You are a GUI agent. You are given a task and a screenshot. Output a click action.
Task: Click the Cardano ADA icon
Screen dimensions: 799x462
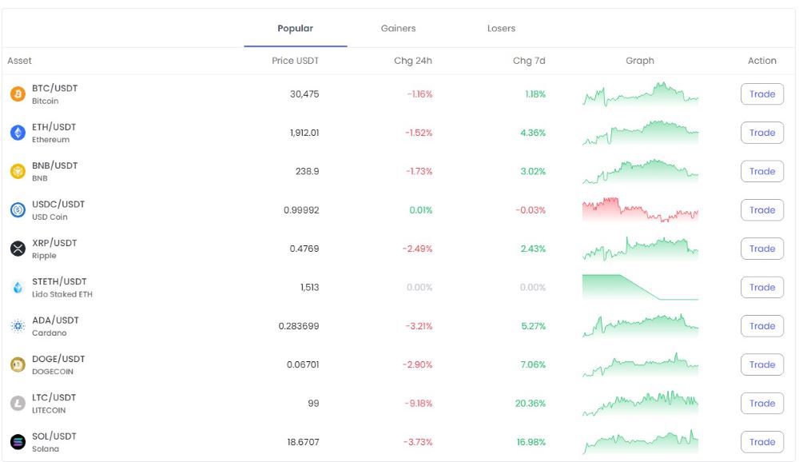click(18, 326)
